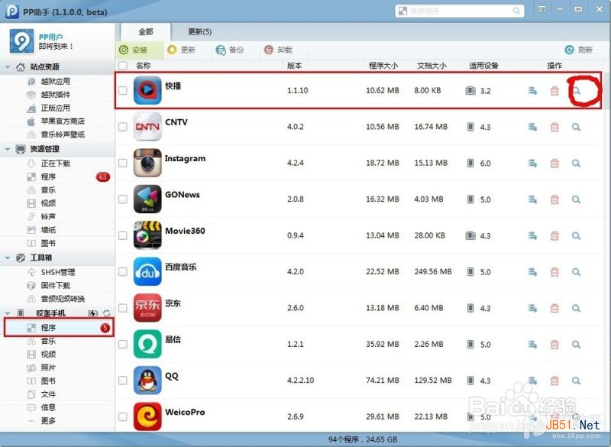The height and width of the screenshot is (447, 611).
Task: Sort by the 程序大小 column header
Action: tap(383, 66)
